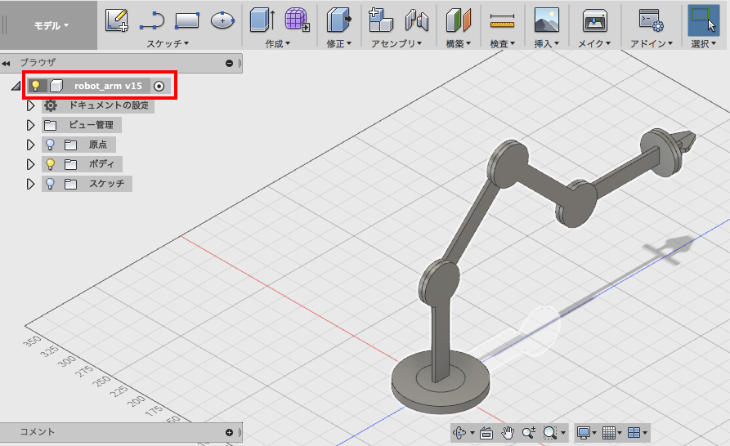Click the activate radio button of robot_arm v15
The image size is (730, 446).
pyautogui.click(x=159, y=86)
